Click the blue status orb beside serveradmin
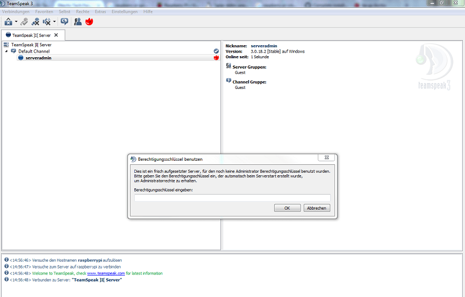465x297 pixels. 21,58
